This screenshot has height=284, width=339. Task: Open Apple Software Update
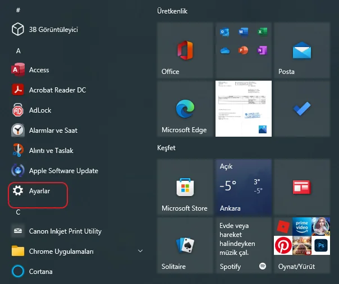(19, 171)
